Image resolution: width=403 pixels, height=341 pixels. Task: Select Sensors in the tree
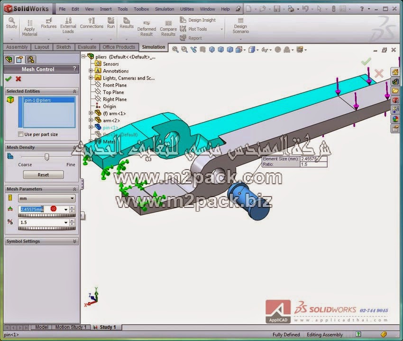(x=111, y=63)
